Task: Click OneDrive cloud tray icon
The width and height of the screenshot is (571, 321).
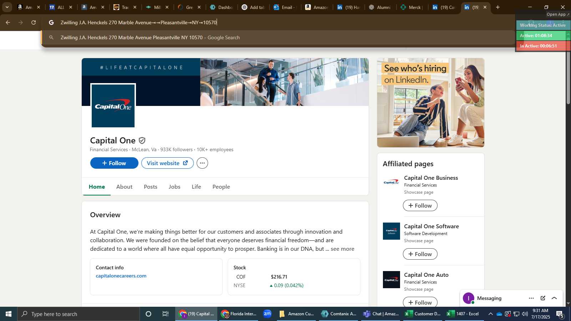Action: 499,314
